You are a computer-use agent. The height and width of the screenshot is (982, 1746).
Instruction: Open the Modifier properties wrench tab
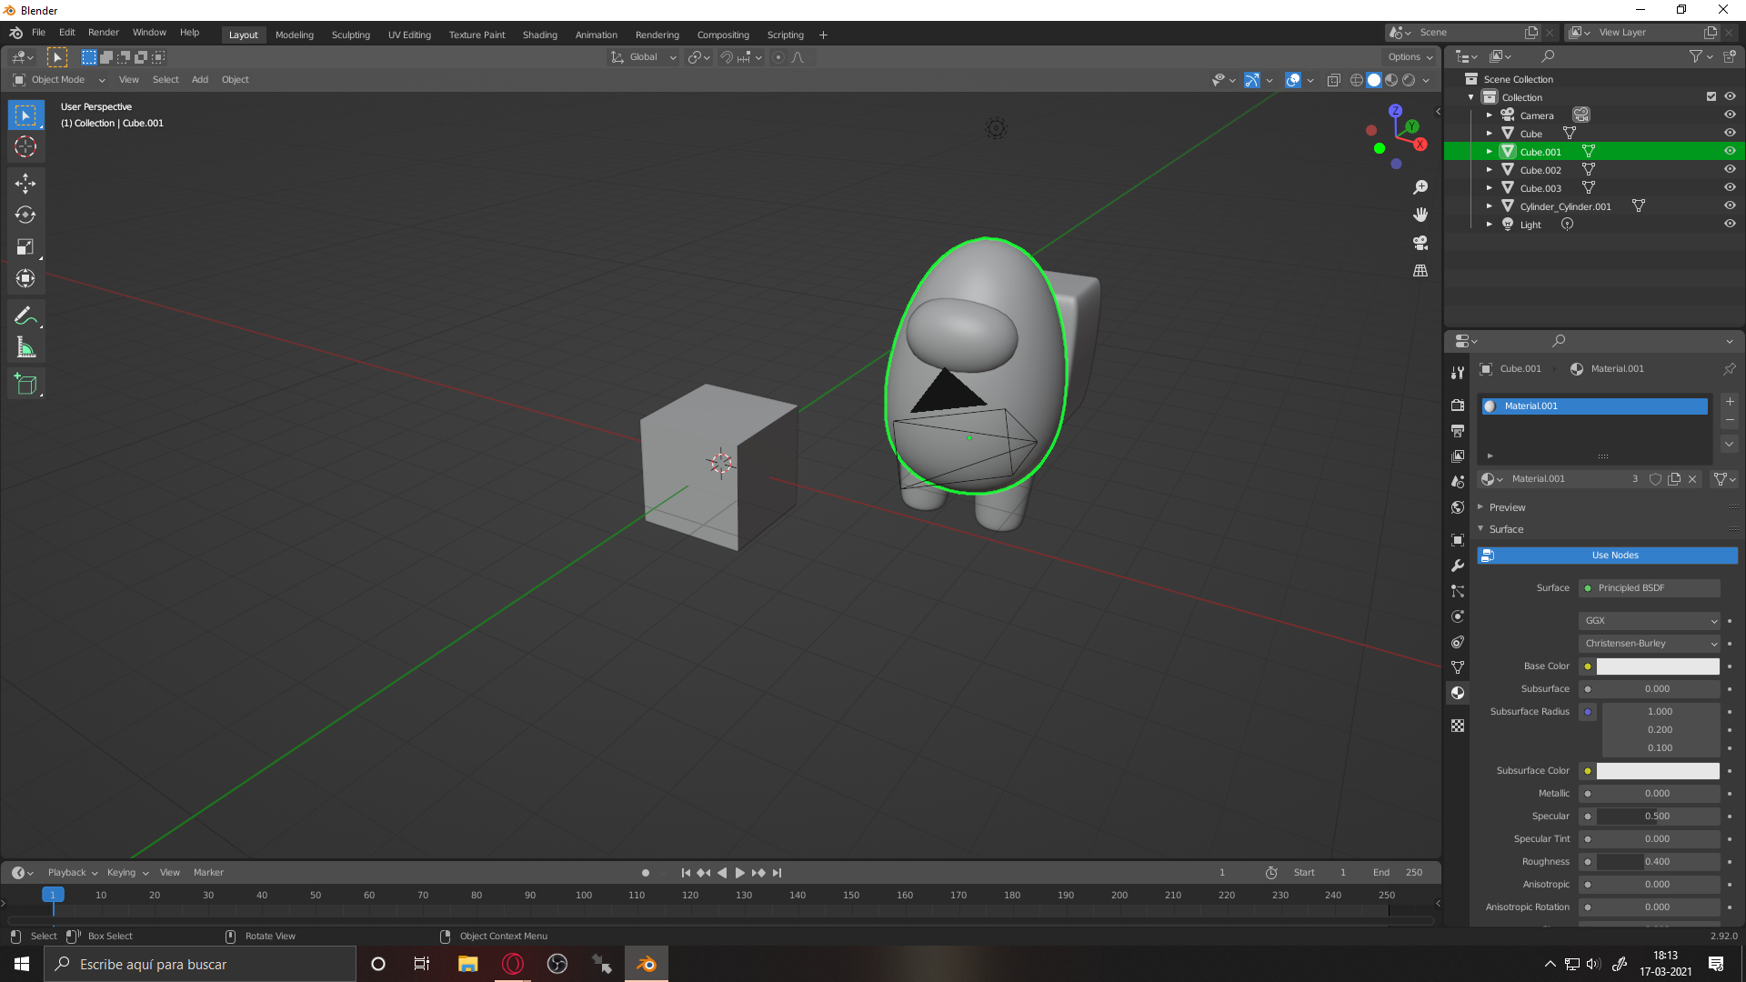(x=1458, y=566)
